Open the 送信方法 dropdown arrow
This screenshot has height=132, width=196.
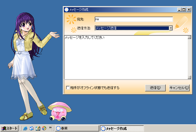pyautogui.click(x=171, y=28)
